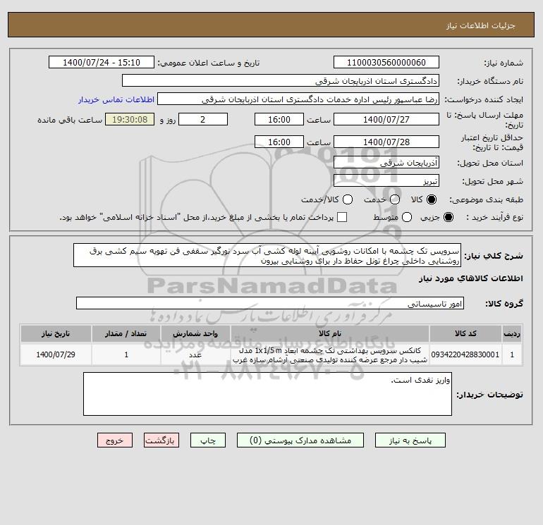This screenshot has height=525, width=543.
Task: Click the delivery province field آذربایجان شرقی
Action: click(x=386, y=162)
